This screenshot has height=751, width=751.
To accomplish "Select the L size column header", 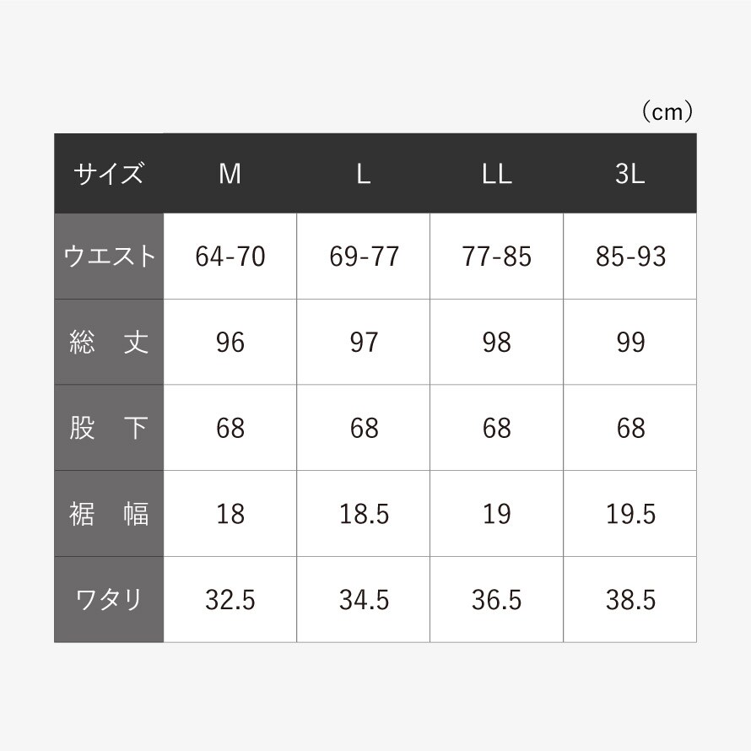I will (x=364, y=174).
